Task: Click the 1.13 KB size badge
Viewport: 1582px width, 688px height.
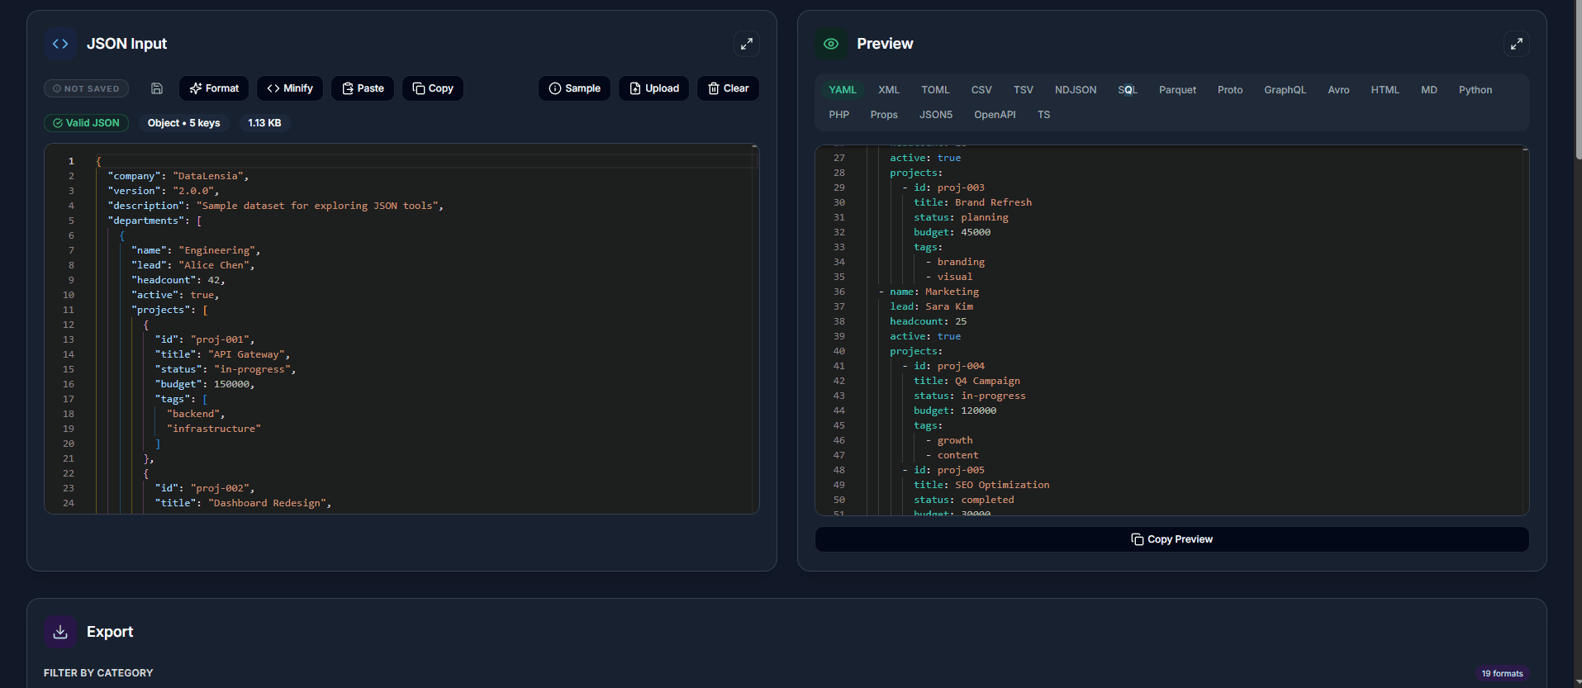Action: pyautogui.click(x=264, y=123)
